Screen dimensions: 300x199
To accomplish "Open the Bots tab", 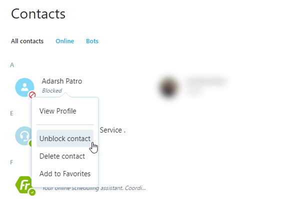I will pyautogui.click(x=92, y=41).
